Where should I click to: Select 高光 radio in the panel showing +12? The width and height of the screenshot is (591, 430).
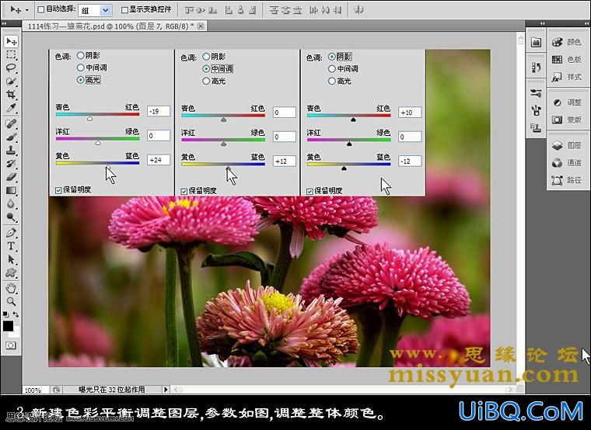coord(206,81)
